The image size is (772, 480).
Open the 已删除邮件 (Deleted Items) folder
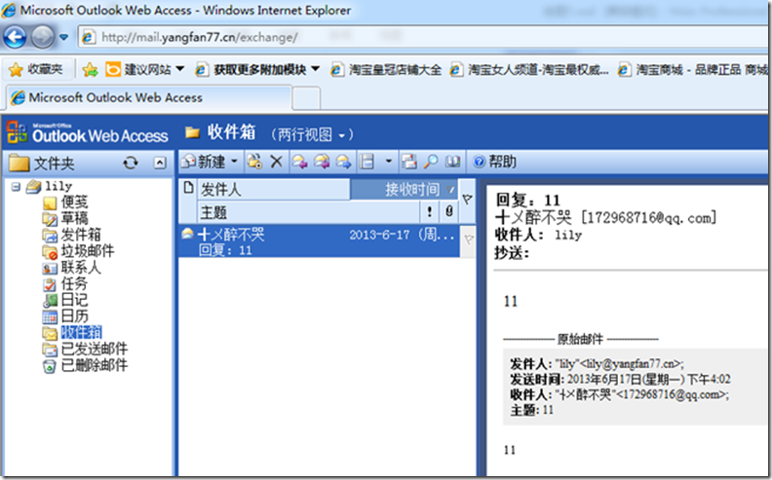coord(94,365)
